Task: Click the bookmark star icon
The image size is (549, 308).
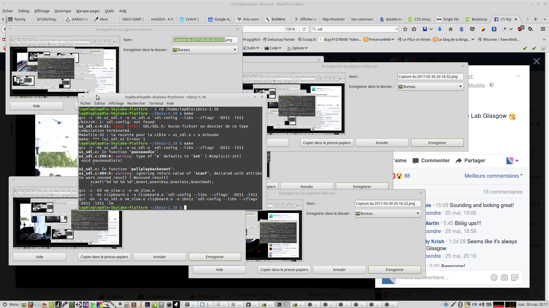Action: pos(405,29)
